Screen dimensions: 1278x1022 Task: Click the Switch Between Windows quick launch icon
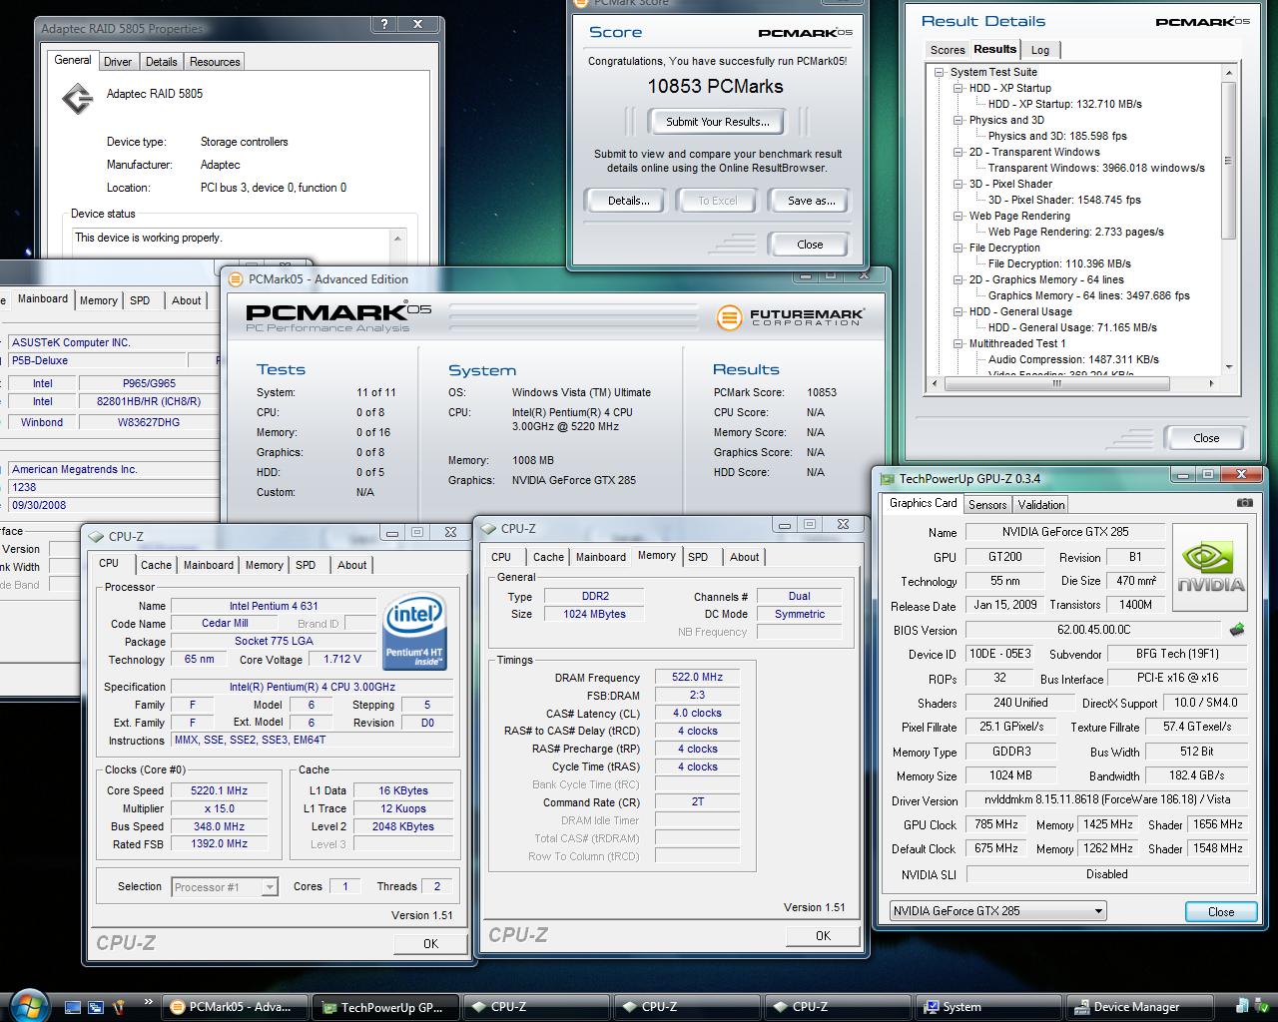click(x=97, y=1007)
